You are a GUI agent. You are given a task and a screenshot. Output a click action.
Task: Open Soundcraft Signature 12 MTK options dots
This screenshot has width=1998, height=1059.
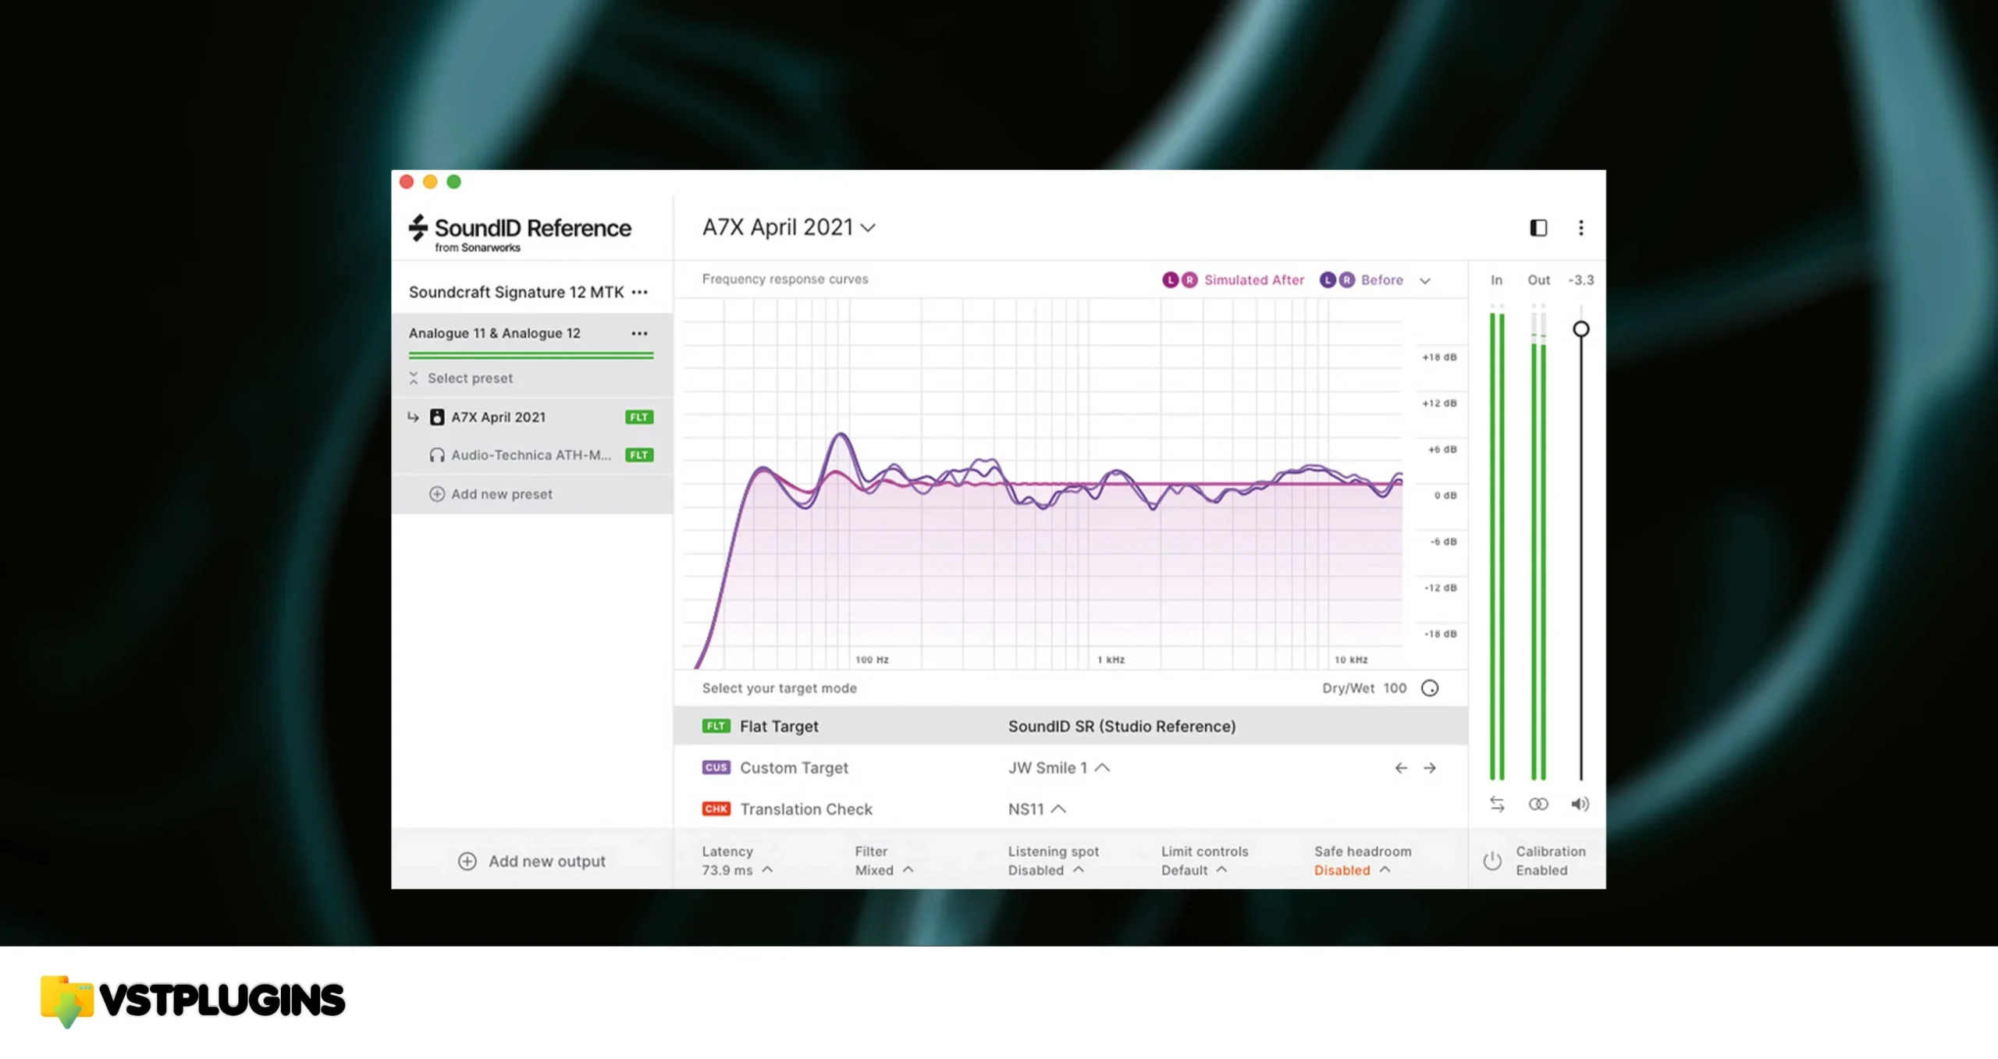[639, 292]
